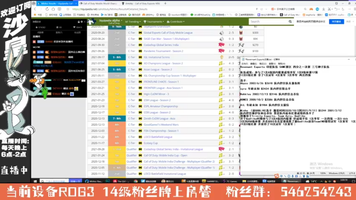Expand the Tournaments menu
This screenshot has height=200, width=356.
154,21
